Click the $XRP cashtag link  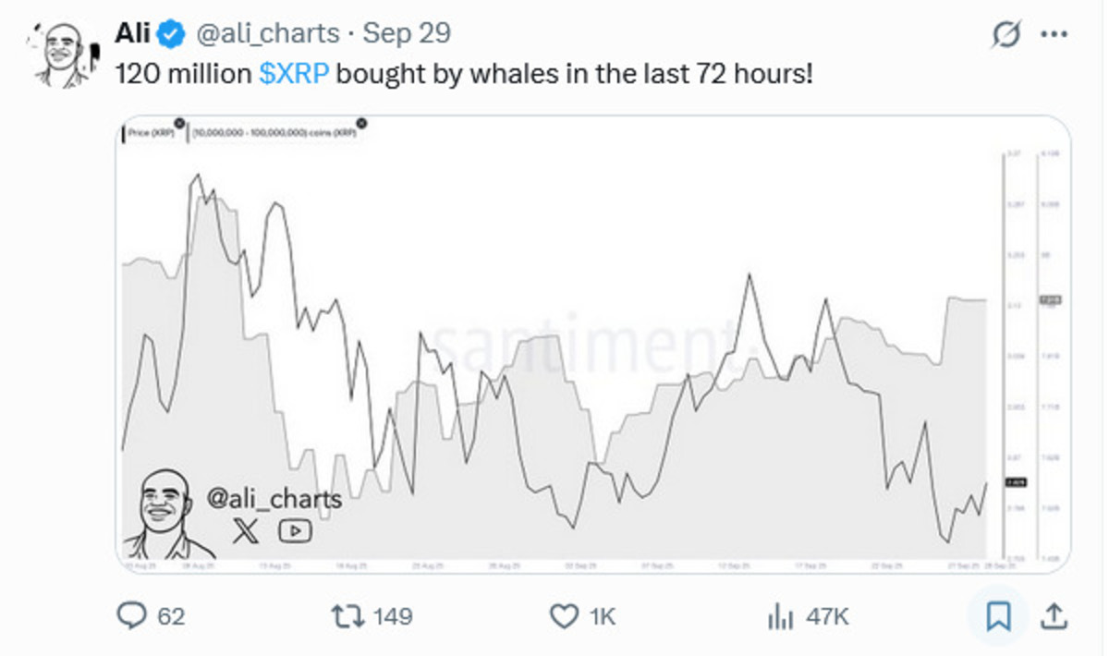tap(293, 75)
